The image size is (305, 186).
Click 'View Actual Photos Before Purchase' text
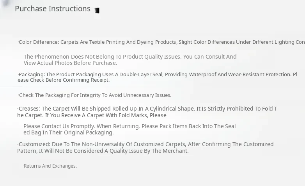70,63
